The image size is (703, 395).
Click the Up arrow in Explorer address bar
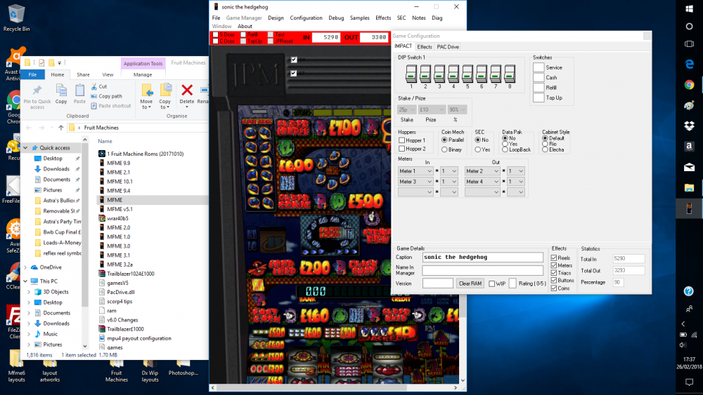click(61, 128)
